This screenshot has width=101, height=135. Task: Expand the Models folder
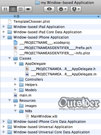pyautogui.click(x=15, y=90)
